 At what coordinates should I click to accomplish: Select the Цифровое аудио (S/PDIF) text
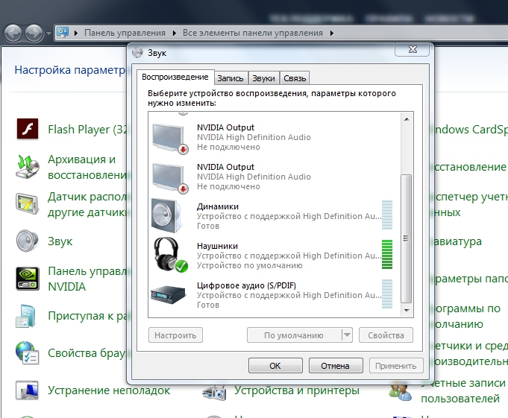point(247,285)
